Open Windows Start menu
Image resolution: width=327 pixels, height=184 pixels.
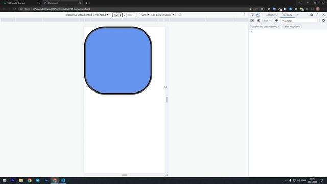4,180
